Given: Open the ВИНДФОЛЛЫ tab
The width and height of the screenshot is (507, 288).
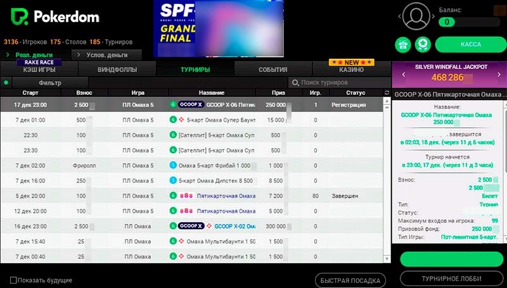Looking at the screenshot, I should pyautogui.click(x=117, y=70).
